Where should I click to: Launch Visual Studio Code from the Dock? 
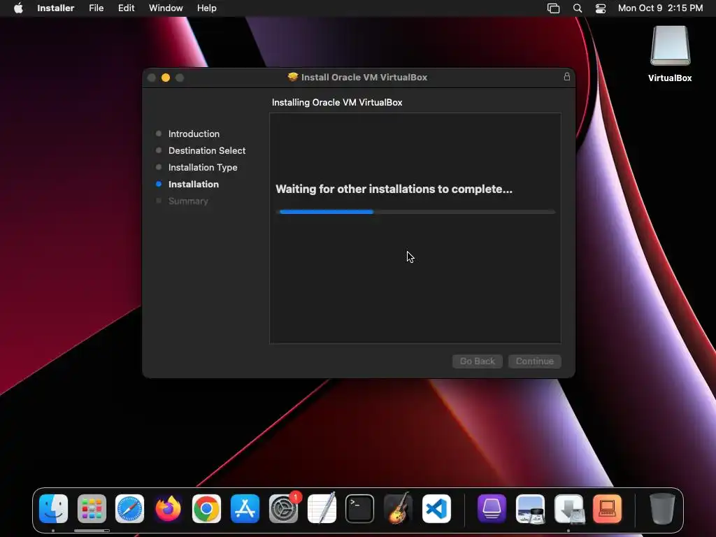click(436, 509)
